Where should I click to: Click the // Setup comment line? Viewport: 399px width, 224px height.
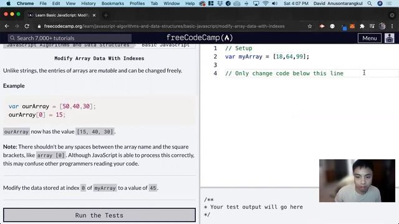238,49
